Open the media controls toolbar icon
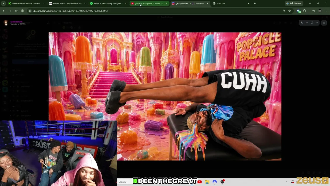The width and height of the screenshot is (330, 186). [313, 11]
